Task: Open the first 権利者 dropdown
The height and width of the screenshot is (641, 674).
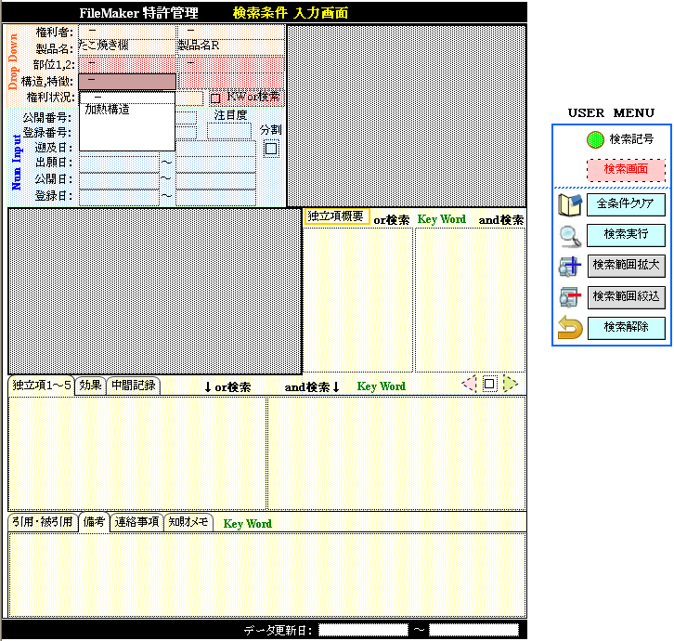Action: click(x=127, y=32)
